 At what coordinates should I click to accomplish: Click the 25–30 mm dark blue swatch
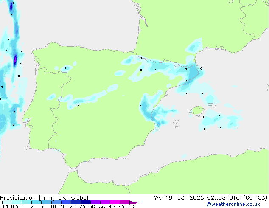pyautogui.click(x=85, y=202)
